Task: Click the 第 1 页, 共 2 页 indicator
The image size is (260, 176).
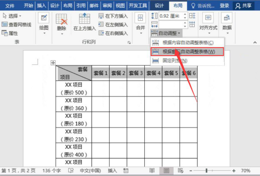Action: [18, 170]
